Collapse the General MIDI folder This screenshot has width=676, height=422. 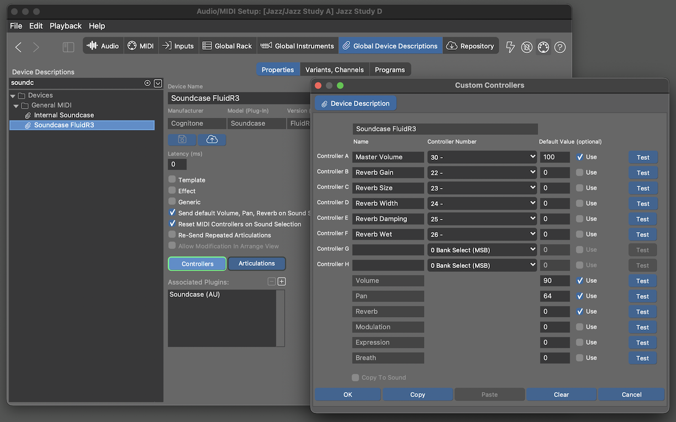[17, 105]
